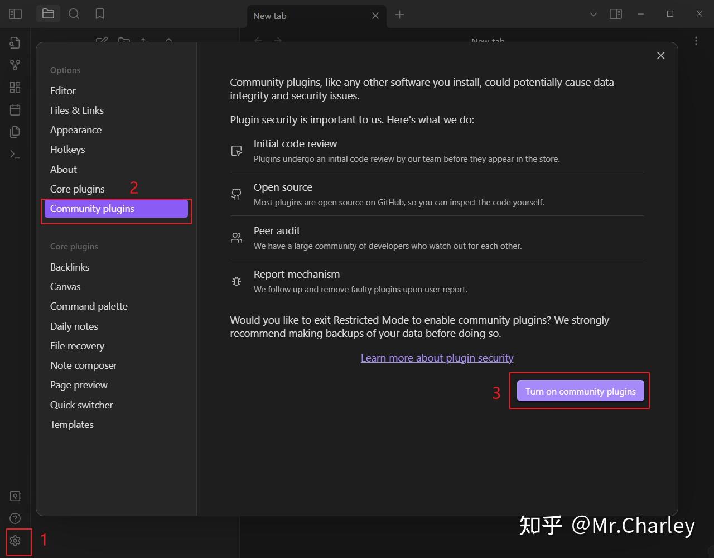Toggle the right sidebar panel icon

[x=616, y=13]
